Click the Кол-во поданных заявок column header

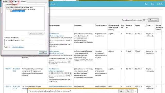pyautogui.click(x=159, y=27)
